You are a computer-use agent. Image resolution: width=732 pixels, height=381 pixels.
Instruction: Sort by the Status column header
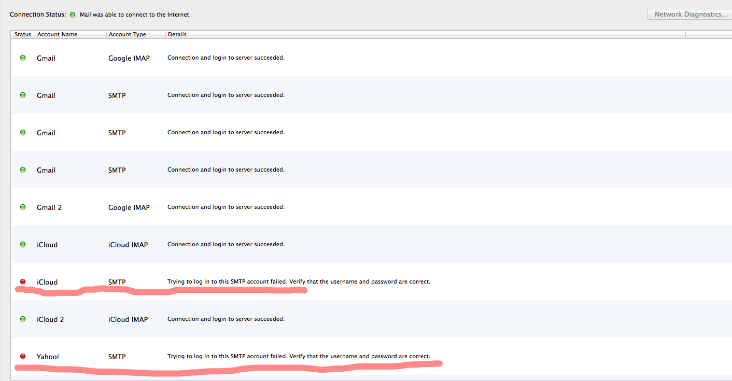coord(23,34)
